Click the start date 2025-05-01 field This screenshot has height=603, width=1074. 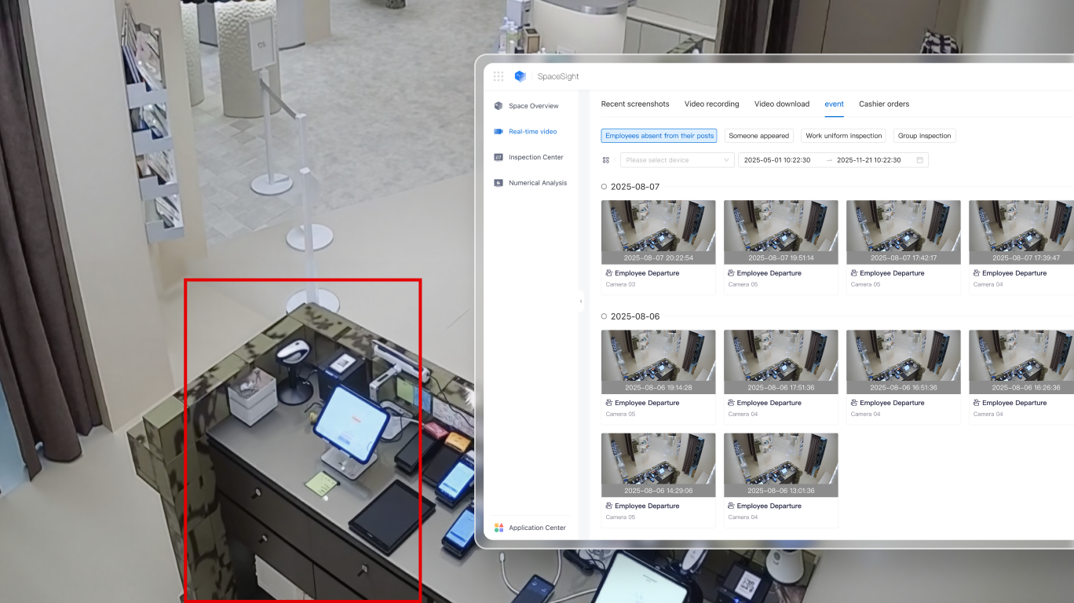[x=777, y=160]
